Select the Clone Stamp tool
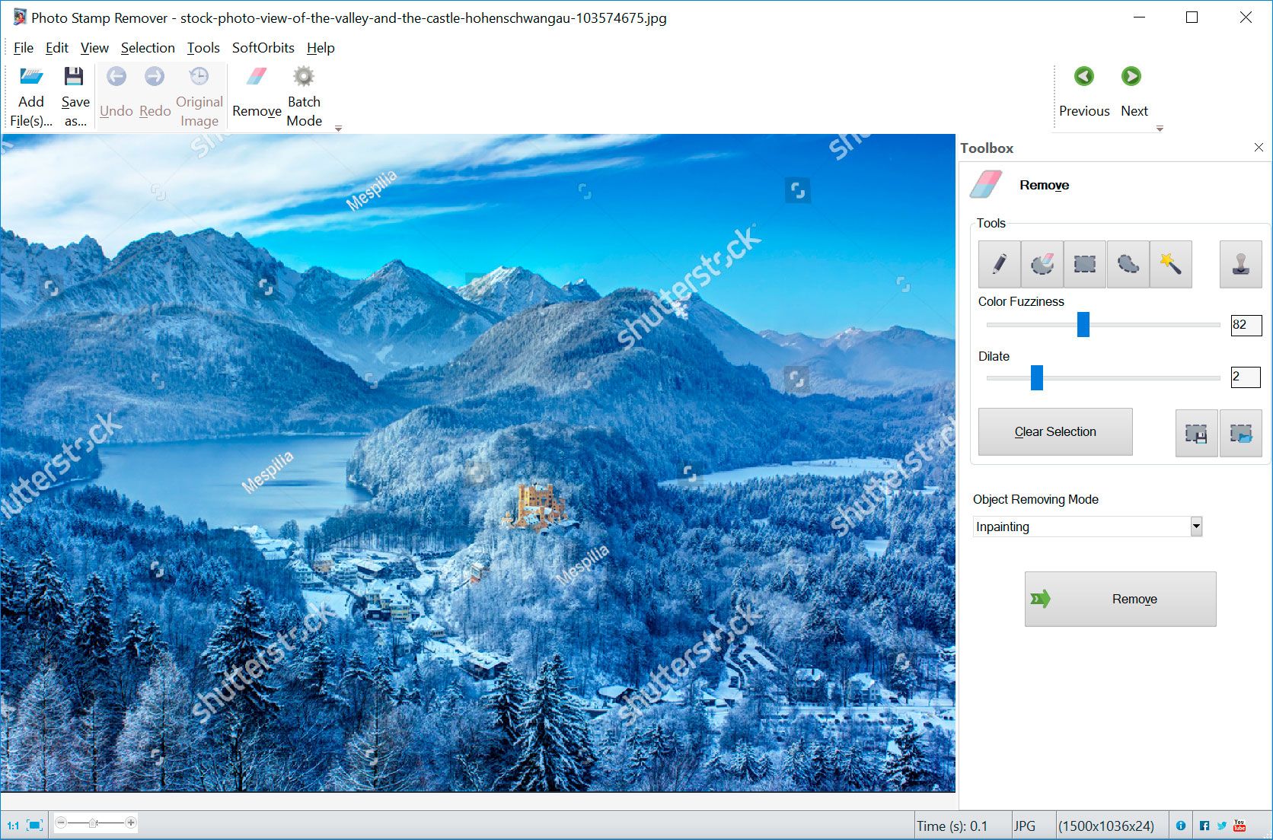Viewport: 1273px width, 840px height. point(1240,264)
